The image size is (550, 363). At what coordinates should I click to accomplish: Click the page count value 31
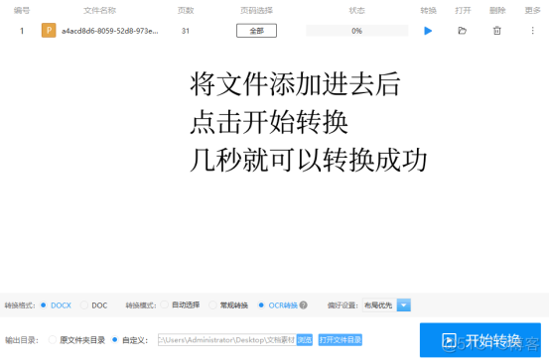click(186, 31)
